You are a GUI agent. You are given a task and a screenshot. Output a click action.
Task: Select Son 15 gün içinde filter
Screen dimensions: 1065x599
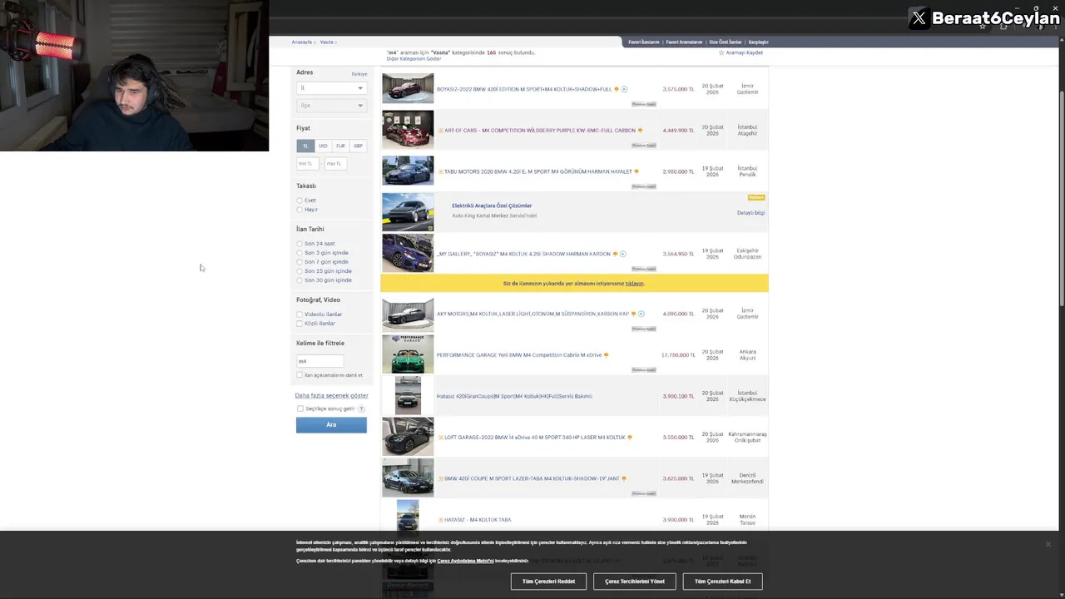pyautogui.click(x=300, y=271)
